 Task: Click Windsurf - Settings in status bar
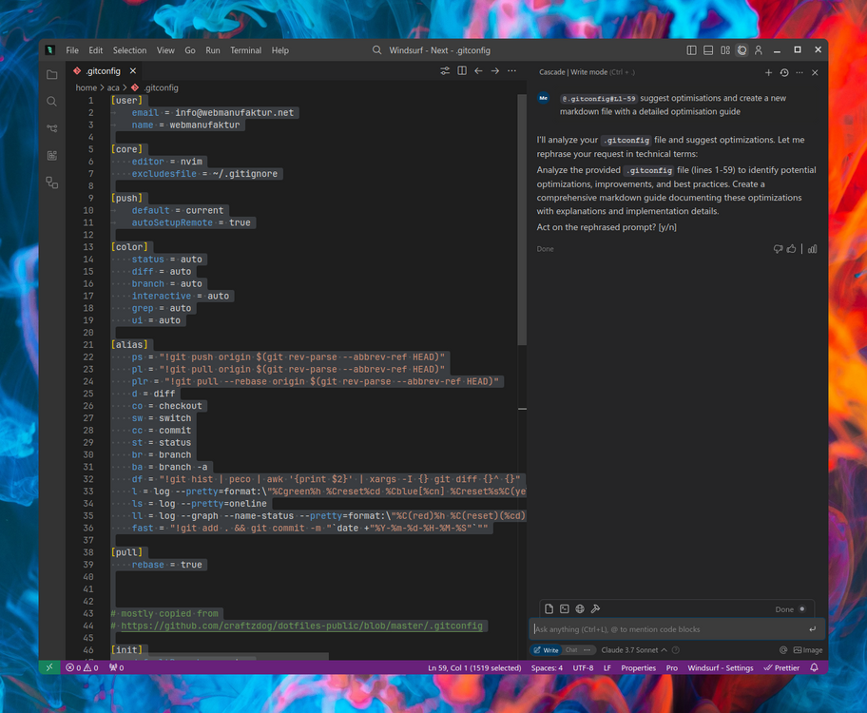click(x=720, y=667)
